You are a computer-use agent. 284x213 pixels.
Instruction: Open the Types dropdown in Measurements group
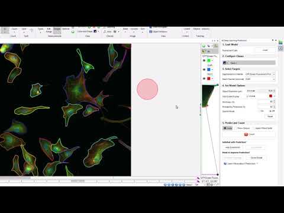40,30
